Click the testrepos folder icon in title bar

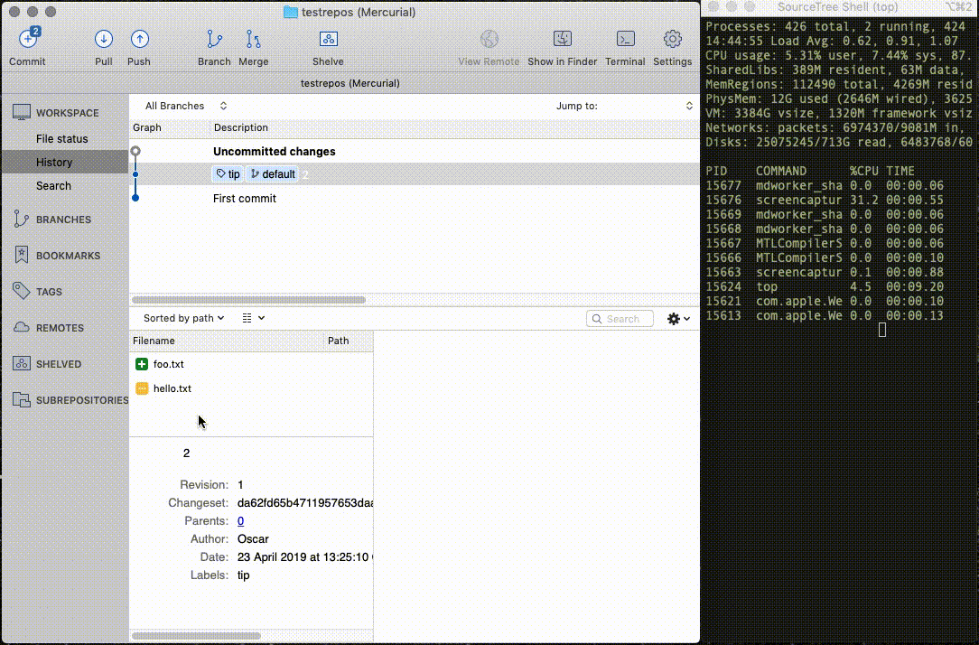(x=290, y=12)
